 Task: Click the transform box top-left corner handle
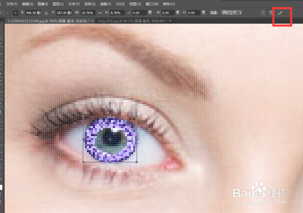click(x=83, y=116)
